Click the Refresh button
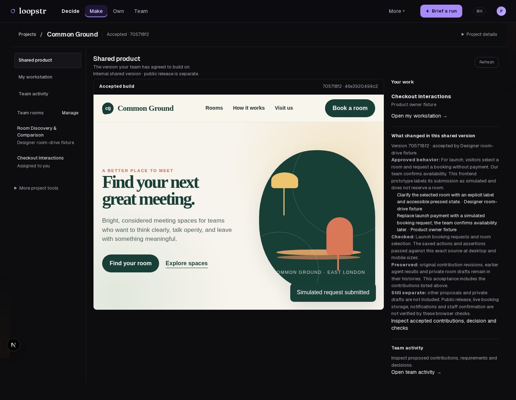Viewport: 516px width, 400px height. point(487,62)
